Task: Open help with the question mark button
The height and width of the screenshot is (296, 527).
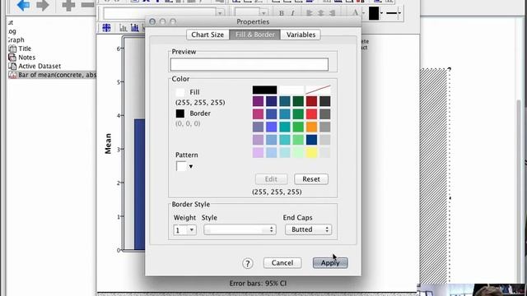Action: [248, 263]
